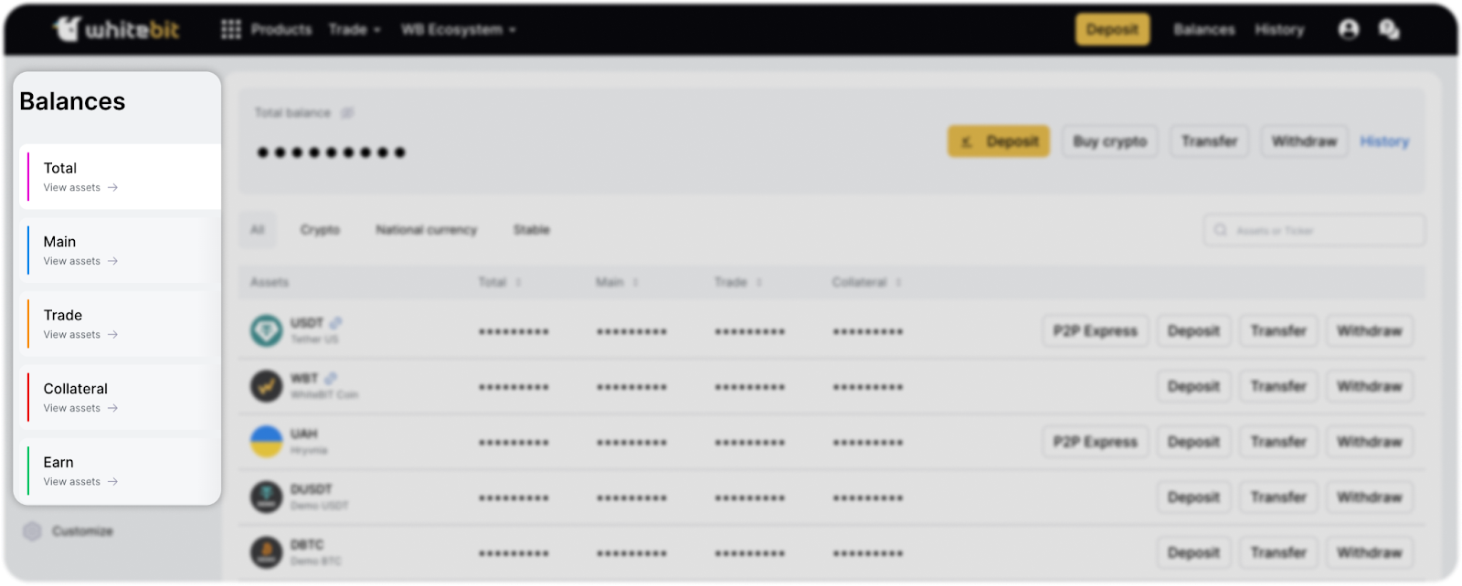Select the Crypto filter tab
The height and width of the screenshot is (586, 1462).
coord(320,230)
